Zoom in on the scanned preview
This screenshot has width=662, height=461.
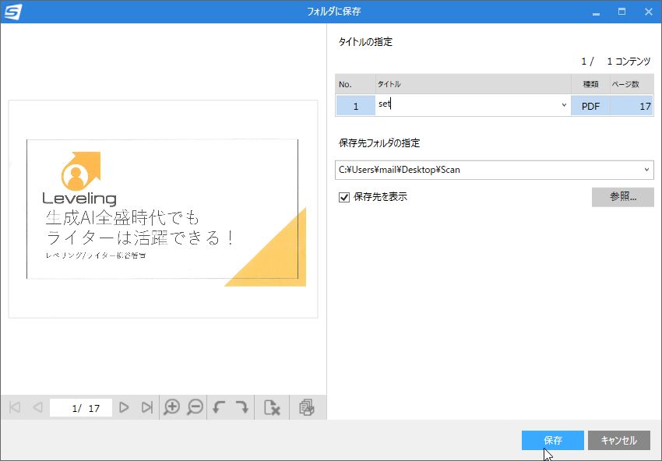(x=172, y=406)
